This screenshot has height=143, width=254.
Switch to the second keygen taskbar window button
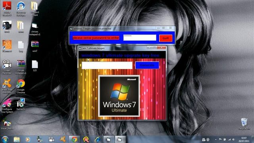(120, 139)
